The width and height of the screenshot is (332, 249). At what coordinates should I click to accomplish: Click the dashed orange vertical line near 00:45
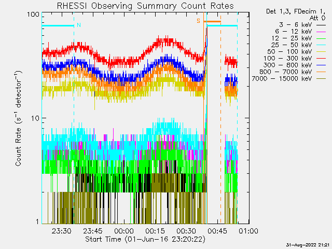click(220, 119)
